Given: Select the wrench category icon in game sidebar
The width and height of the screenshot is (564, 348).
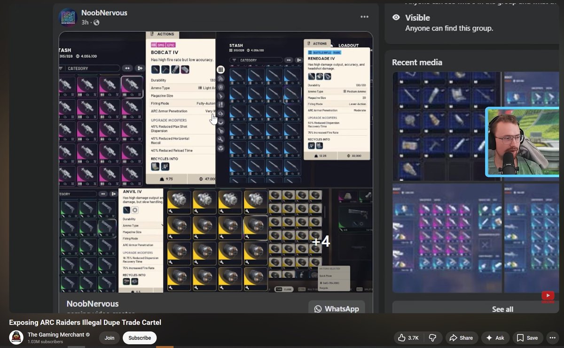Looking at the screenshot, I should tap(220, 139).
